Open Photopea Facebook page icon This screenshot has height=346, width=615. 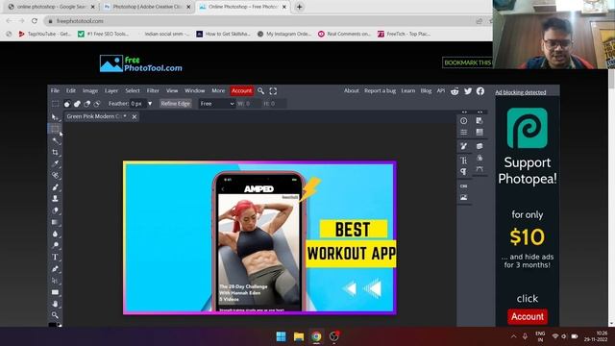coord(480,91)
